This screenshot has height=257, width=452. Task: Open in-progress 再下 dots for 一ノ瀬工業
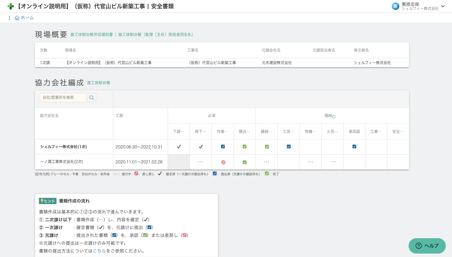(201, 162)
